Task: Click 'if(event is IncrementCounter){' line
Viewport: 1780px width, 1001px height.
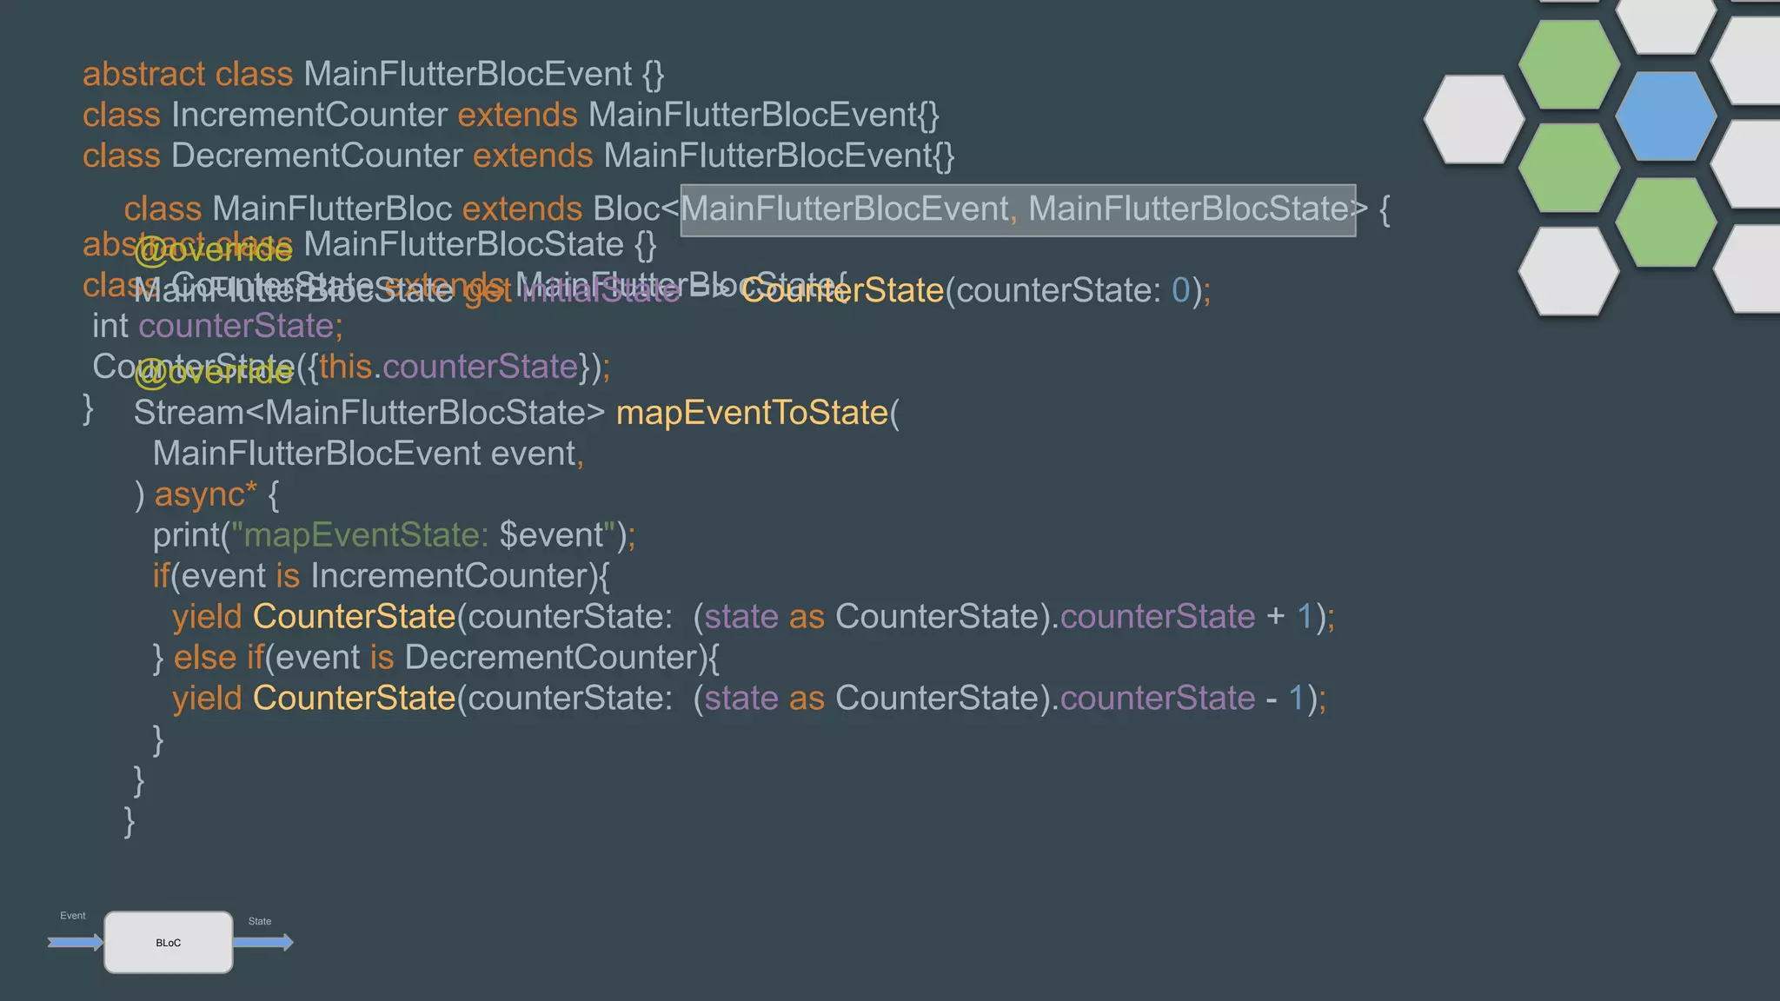Action: tap(382, 577)
